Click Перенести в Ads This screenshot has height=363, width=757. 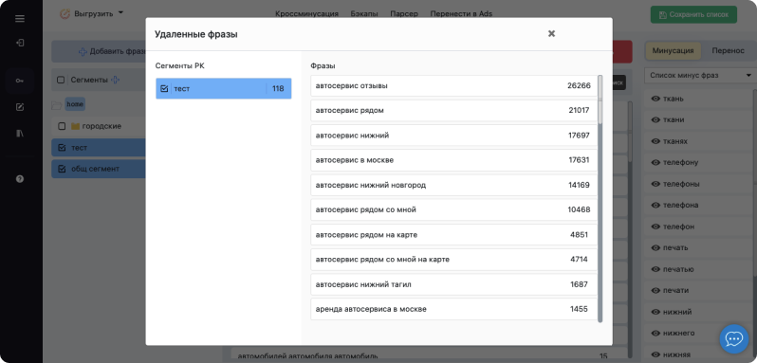coord(461,14)
